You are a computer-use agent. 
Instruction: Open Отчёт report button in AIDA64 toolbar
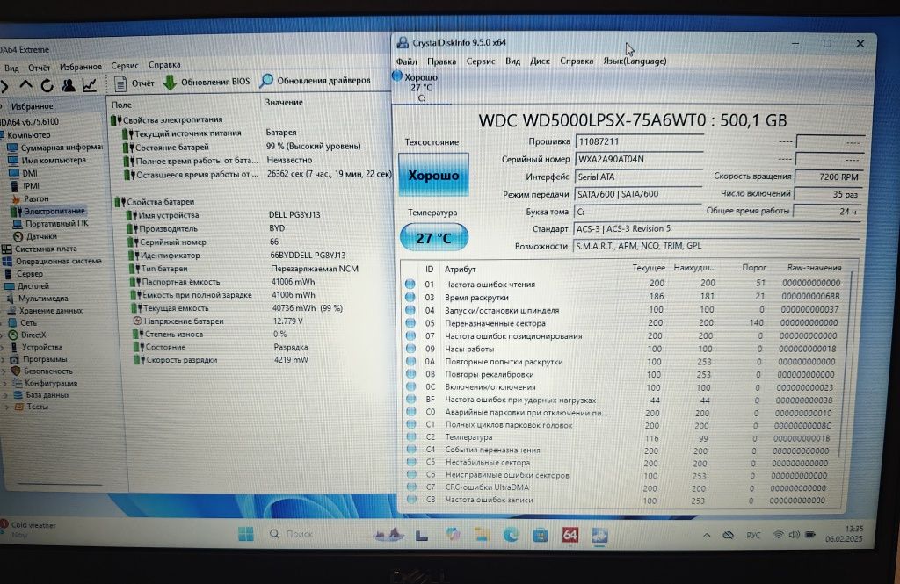tap(134, 83)
